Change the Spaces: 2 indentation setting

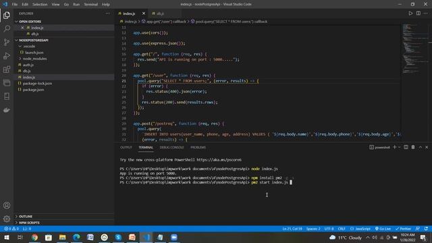[x=313, y=229]
